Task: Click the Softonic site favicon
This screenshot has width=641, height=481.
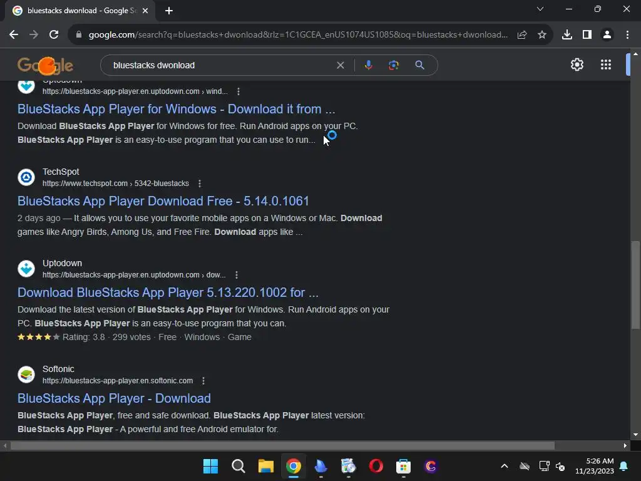Action: (26, 375)
